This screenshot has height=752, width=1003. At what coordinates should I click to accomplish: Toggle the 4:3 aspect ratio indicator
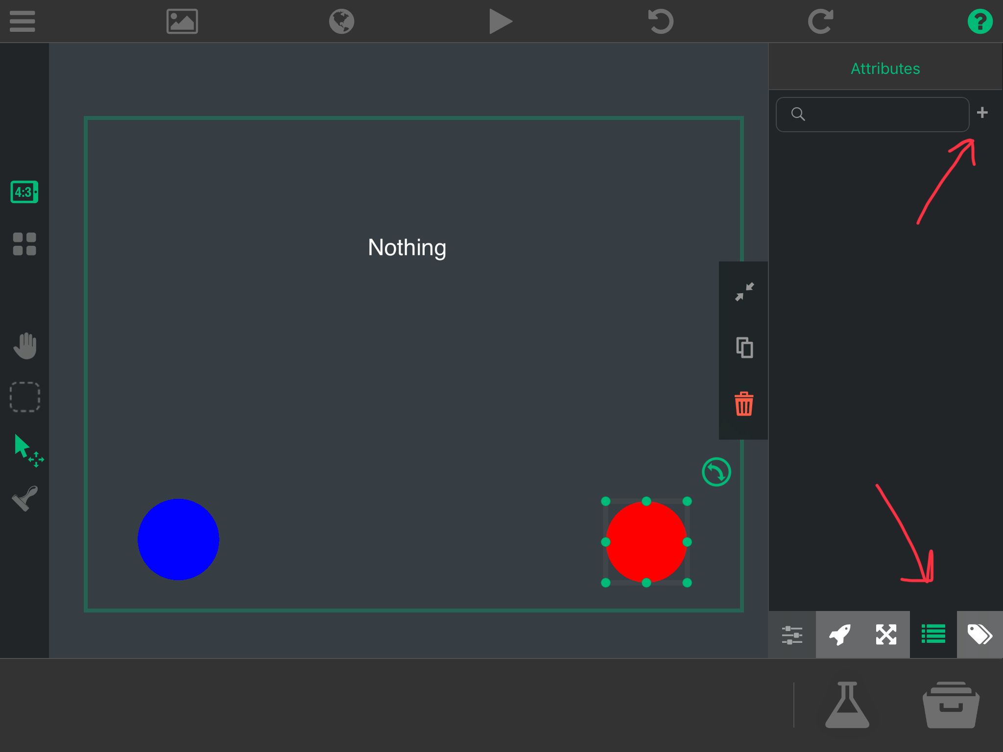pos(24,192)
